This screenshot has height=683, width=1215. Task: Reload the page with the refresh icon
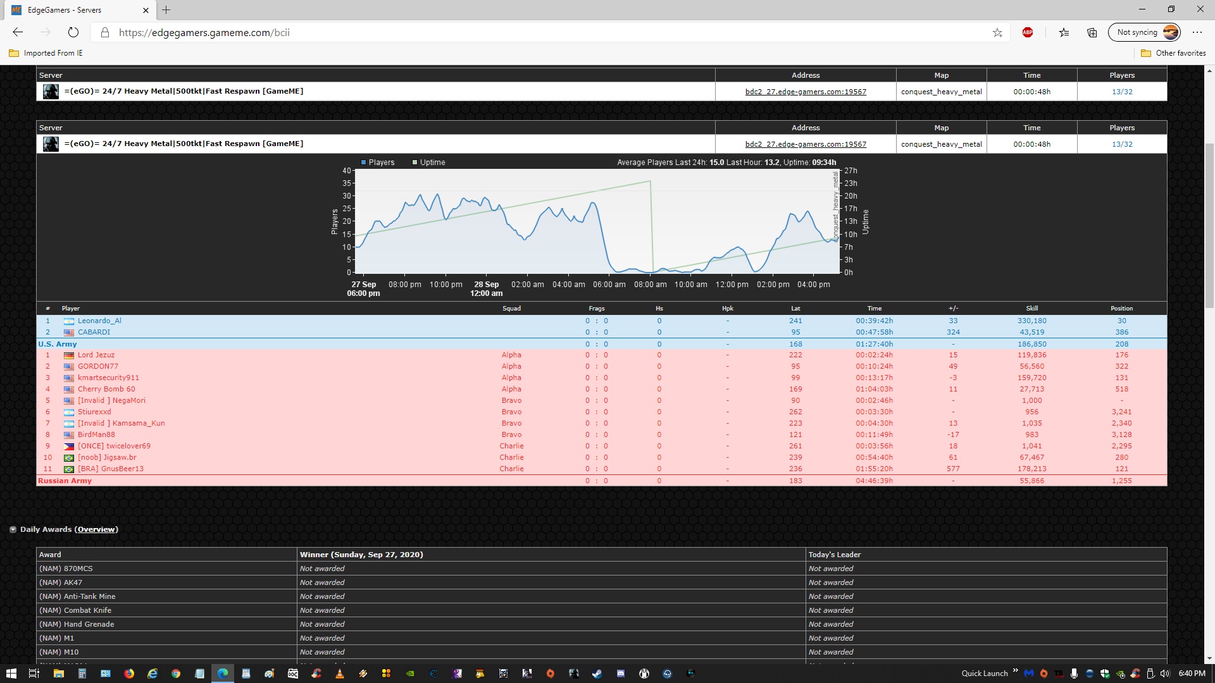(73, 32)
